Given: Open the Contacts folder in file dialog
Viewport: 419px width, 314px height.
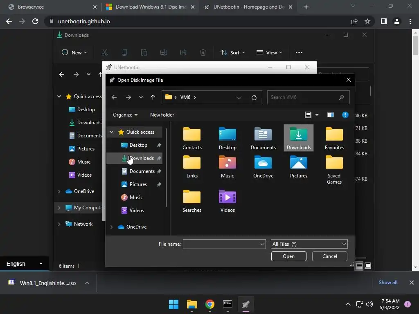Looking at the screenshot, I should coord(192,138).
